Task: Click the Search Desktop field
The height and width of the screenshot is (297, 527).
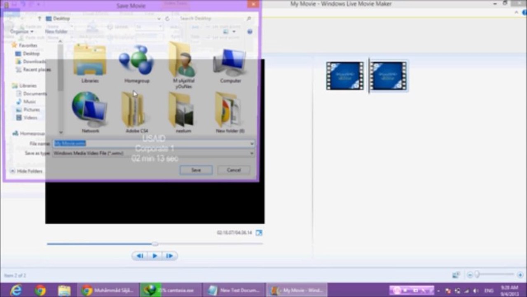Action: [215, 19]
